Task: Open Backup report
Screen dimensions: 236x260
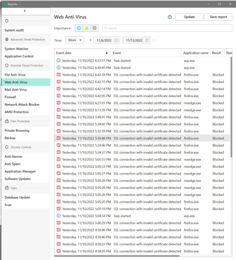Action: tap(10, 138)
